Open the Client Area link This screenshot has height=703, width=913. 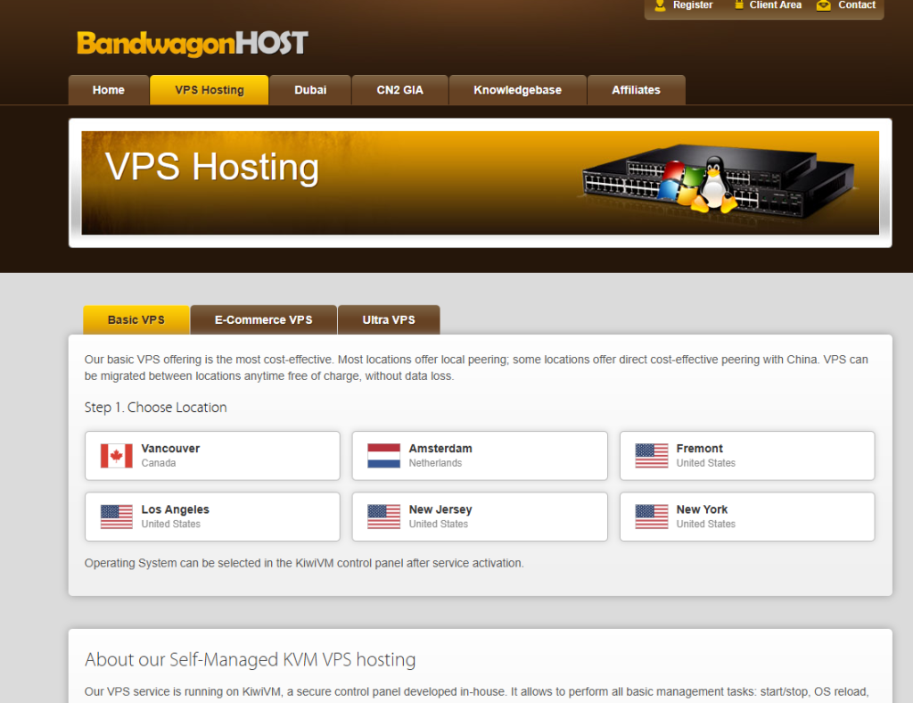(x=775, y=4)
